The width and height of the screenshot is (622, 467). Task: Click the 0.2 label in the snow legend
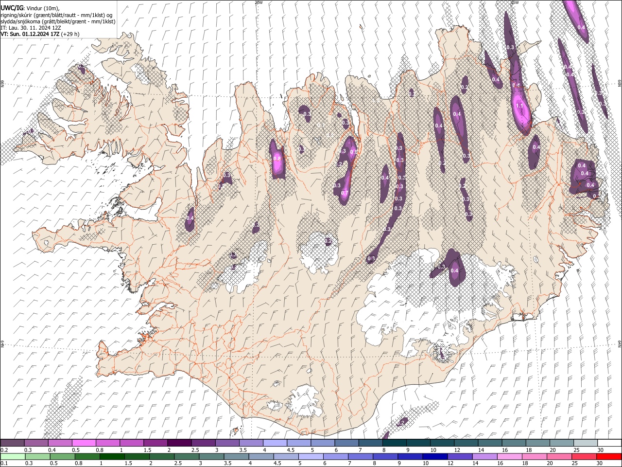tap(3, 449)
